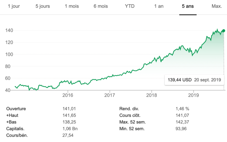The width and height of the screenshot is (227, 142).
Task: Click the Min. 52 sem. label
Action: pos(132,129)
